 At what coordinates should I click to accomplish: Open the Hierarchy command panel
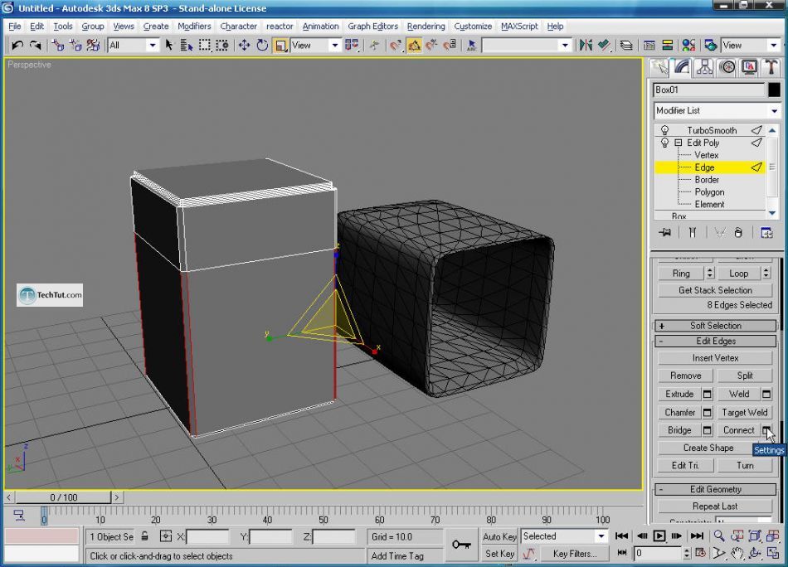point(704,67)
